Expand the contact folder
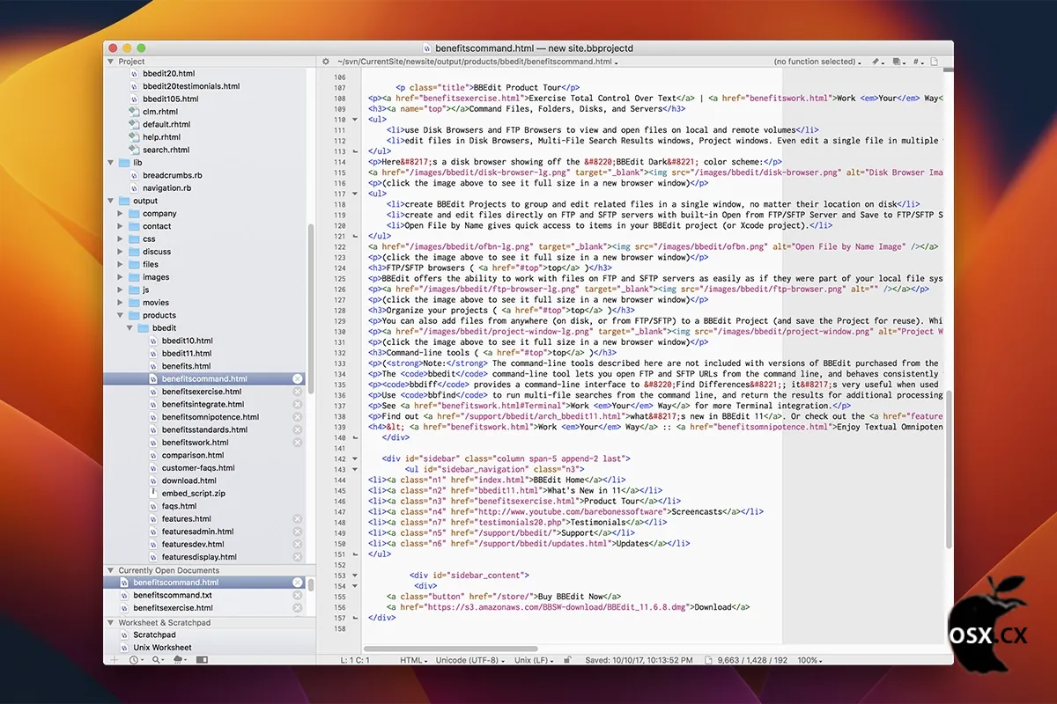The height and width of the screenshot is (704, 1057). [x=121, y=226]
